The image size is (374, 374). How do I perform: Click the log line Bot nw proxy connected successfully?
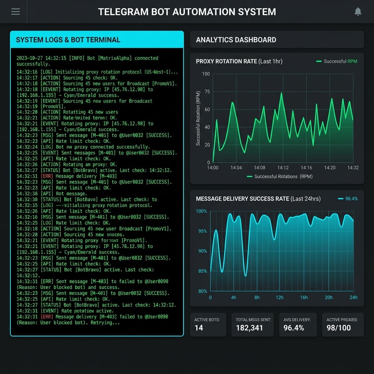point(83,147)
